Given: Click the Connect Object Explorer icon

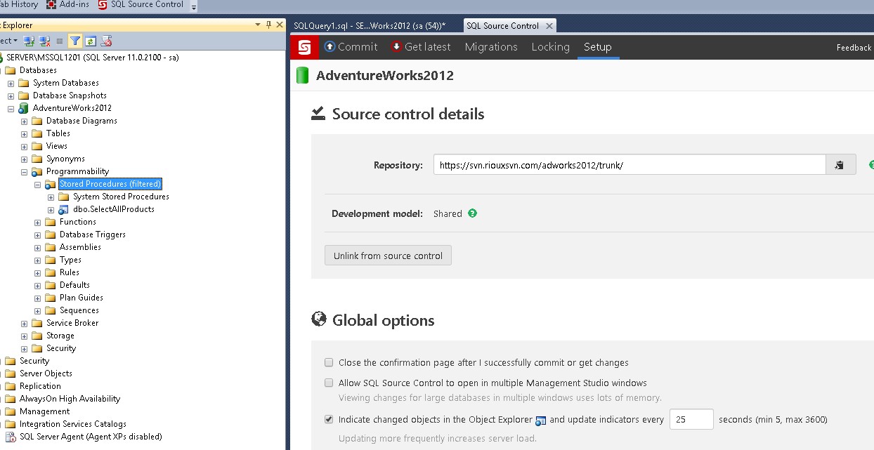Looking at the screenshot, I should [x=29, y=41].
